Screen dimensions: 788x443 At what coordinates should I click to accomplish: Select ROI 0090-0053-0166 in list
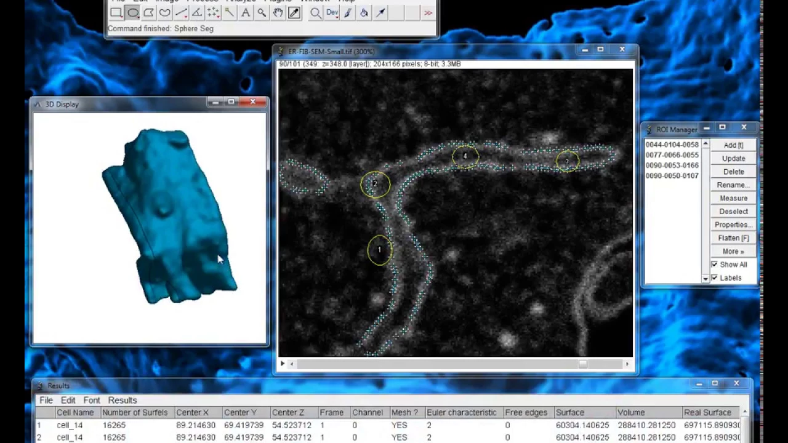pos(672,166)
